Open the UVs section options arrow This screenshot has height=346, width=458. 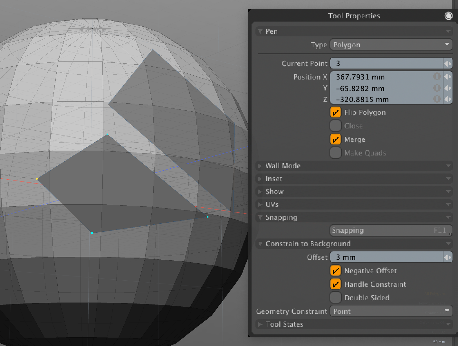pos(448,204)
